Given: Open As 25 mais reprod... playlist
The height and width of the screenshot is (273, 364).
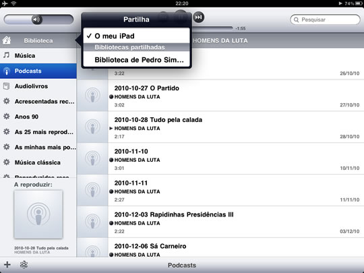Looking at the screenshot, I should [38, 132].
